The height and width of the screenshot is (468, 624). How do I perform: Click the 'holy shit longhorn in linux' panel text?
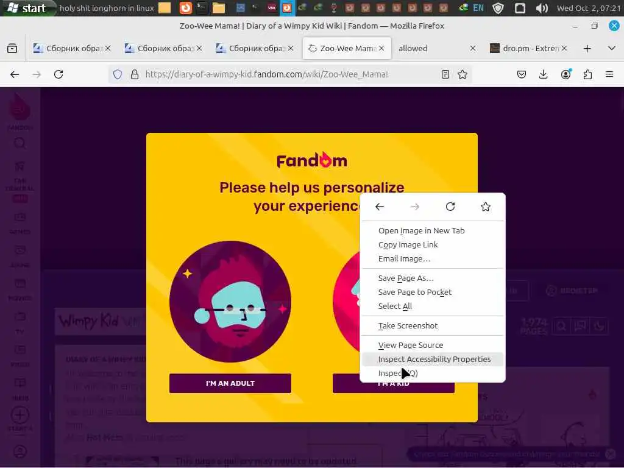pos(107,8)
